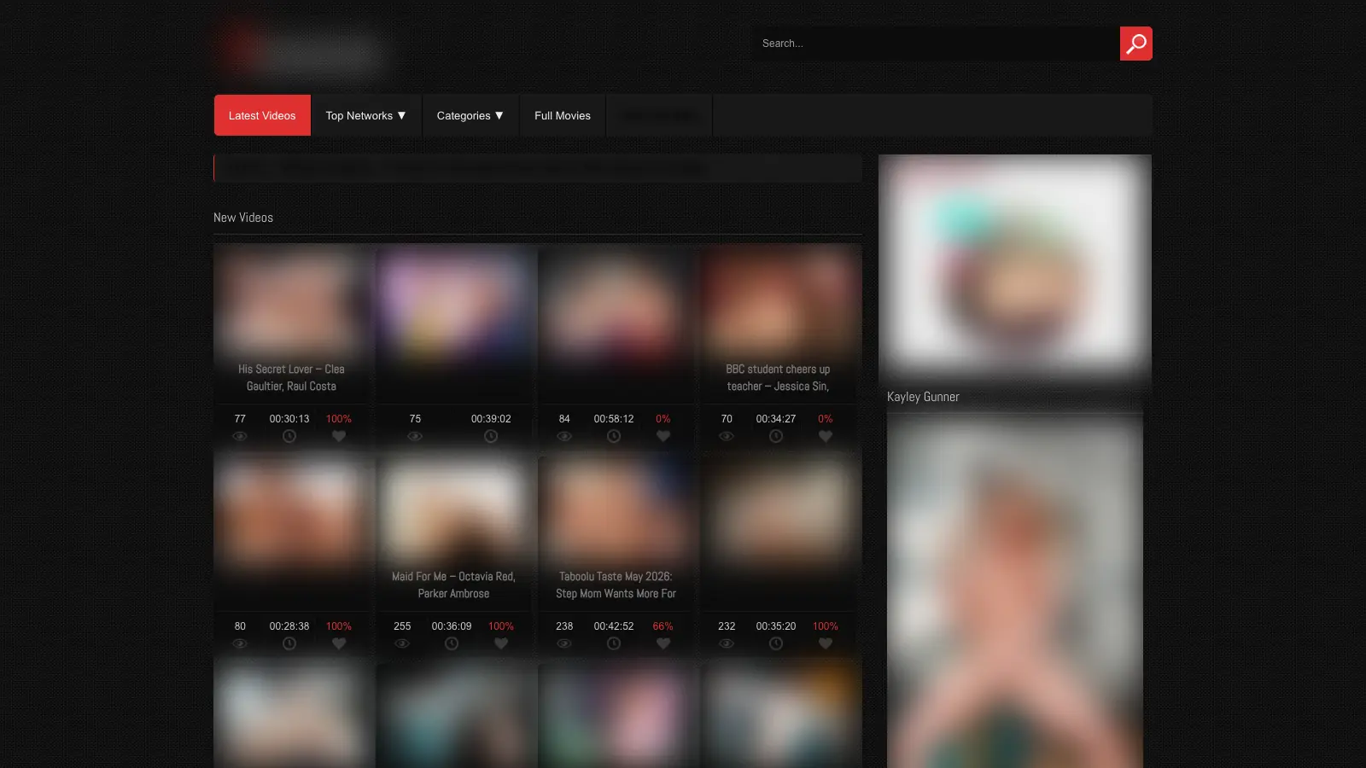Click the eye icon under 232 views

click(x=727, y=643)
